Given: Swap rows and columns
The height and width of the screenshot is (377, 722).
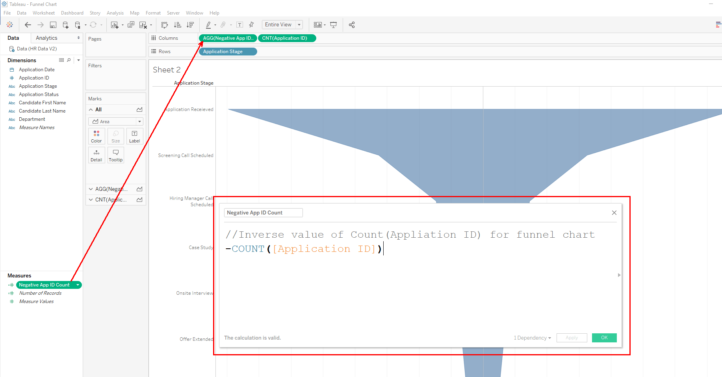Looking at the screenshot, I should (165, 24).
